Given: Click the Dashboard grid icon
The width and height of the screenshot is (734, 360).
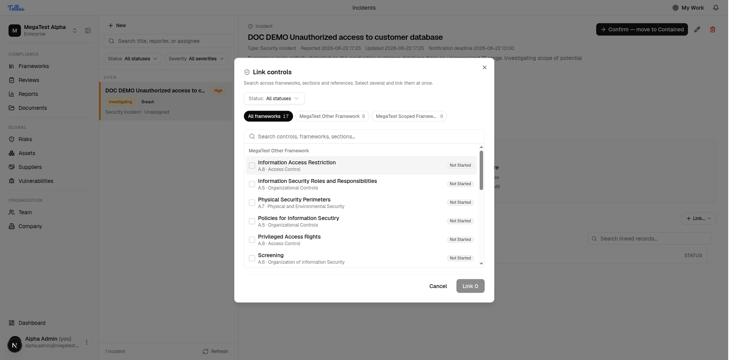Looking at the screenshot, I should (x=12, y=323).
